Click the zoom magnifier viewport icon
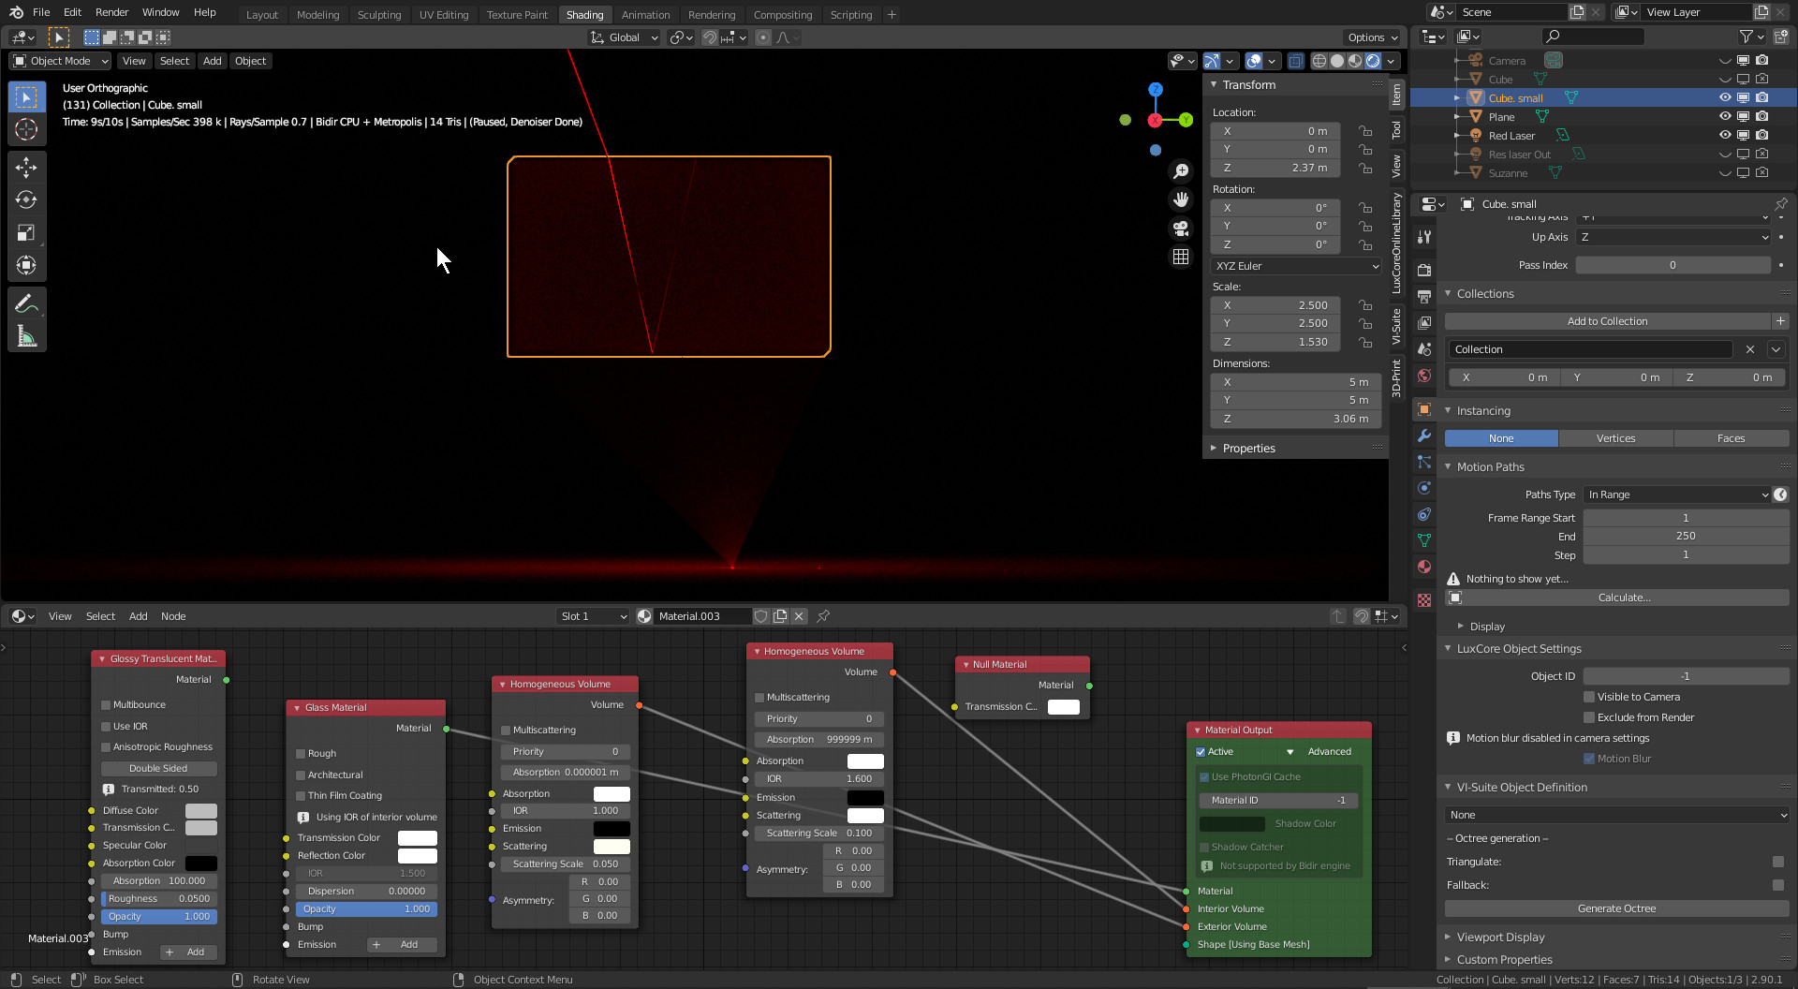Viewport: 1798px width, 989px height. point(1181,171)
